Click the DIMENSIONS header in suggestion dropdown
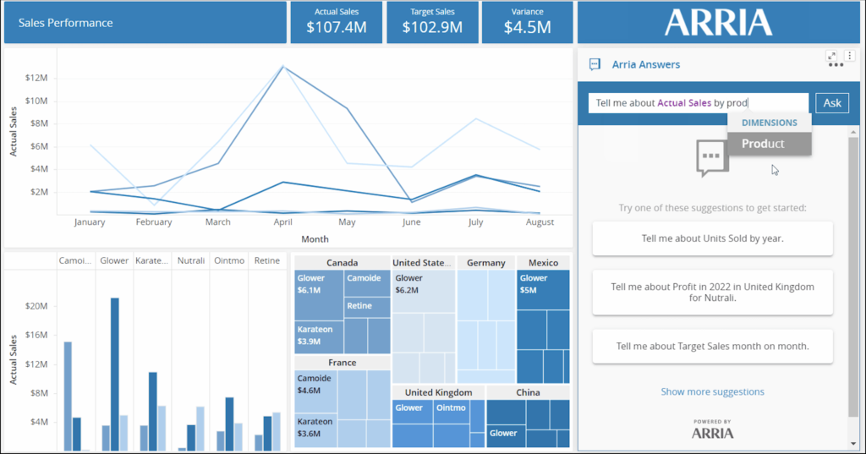Image resolution: width=866 pixels, height=454 pixels. pyautogui.click(x=770, y=123)
